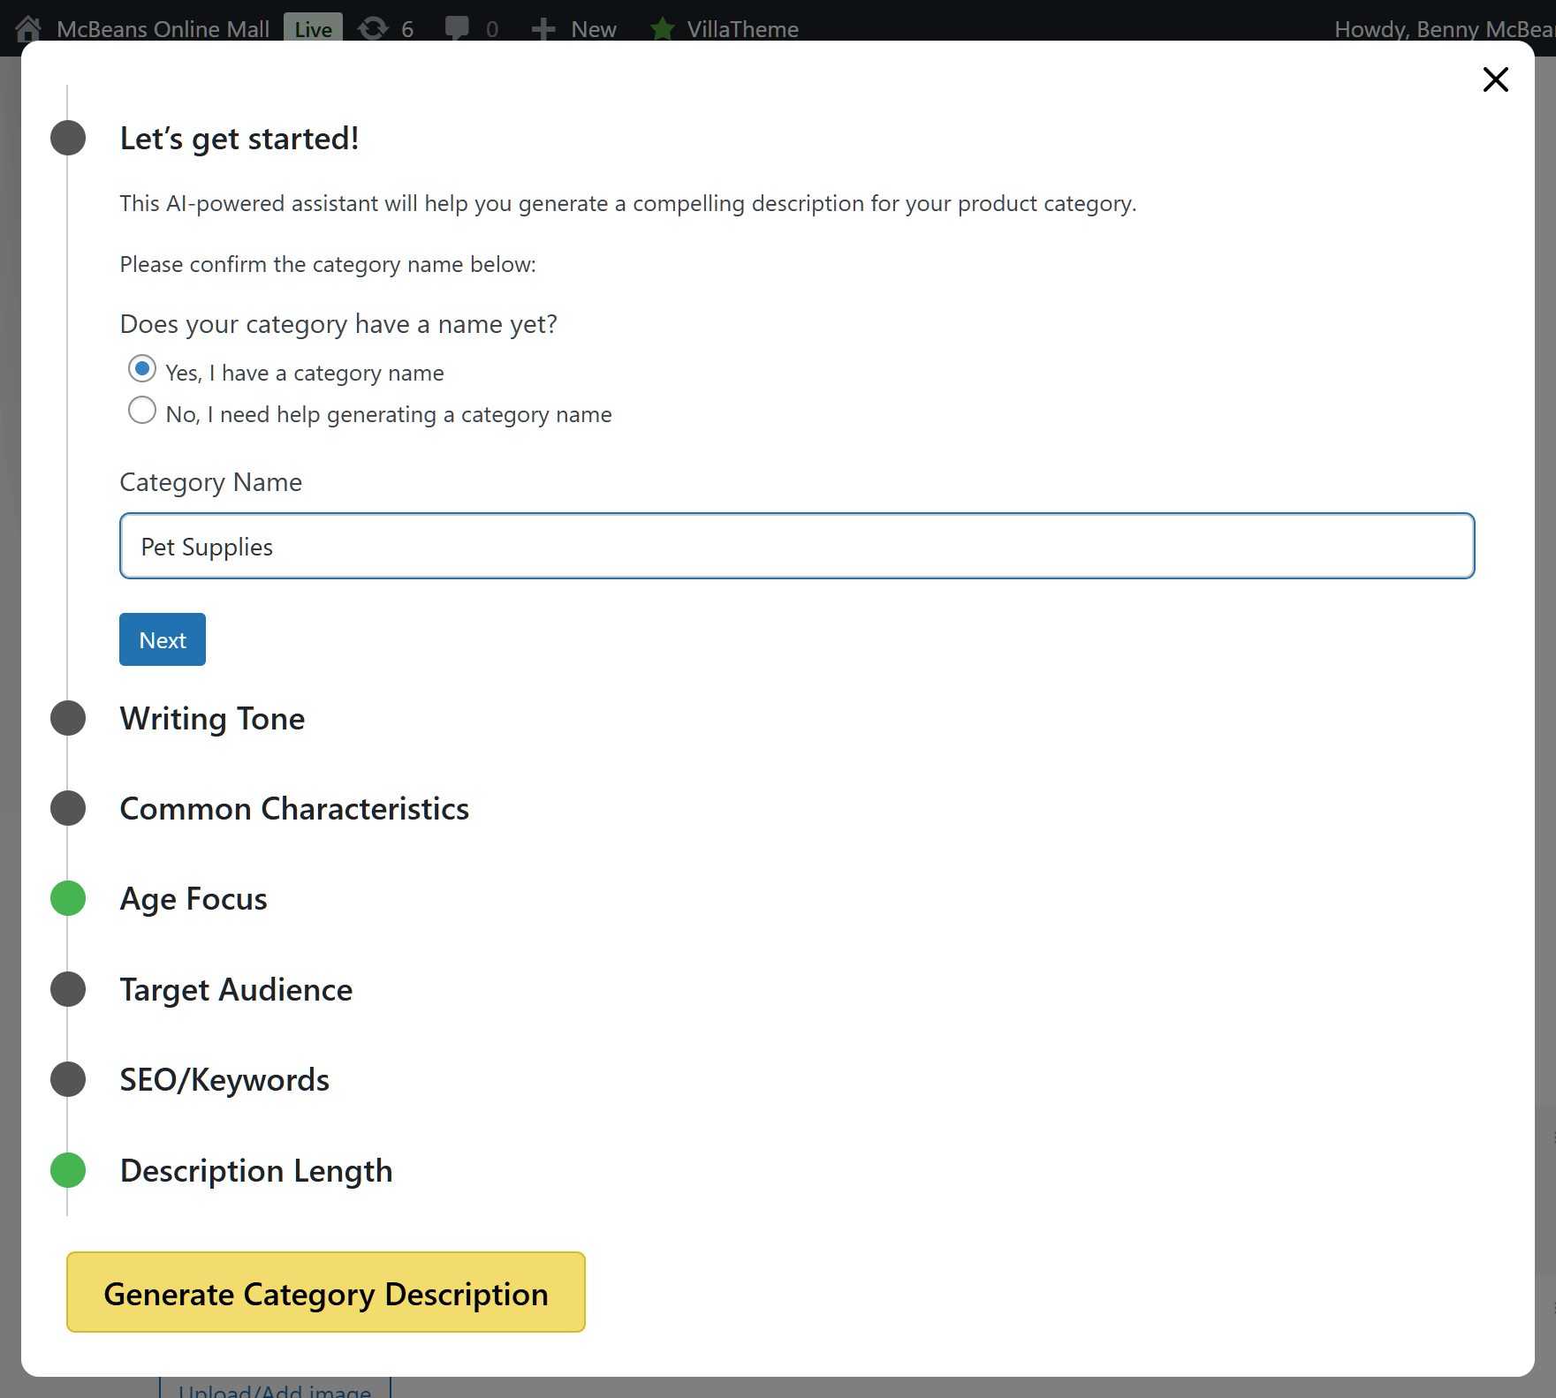Click the updates refresh icon
This screenshot has width=1556, height=1398.
coord(373,28)
